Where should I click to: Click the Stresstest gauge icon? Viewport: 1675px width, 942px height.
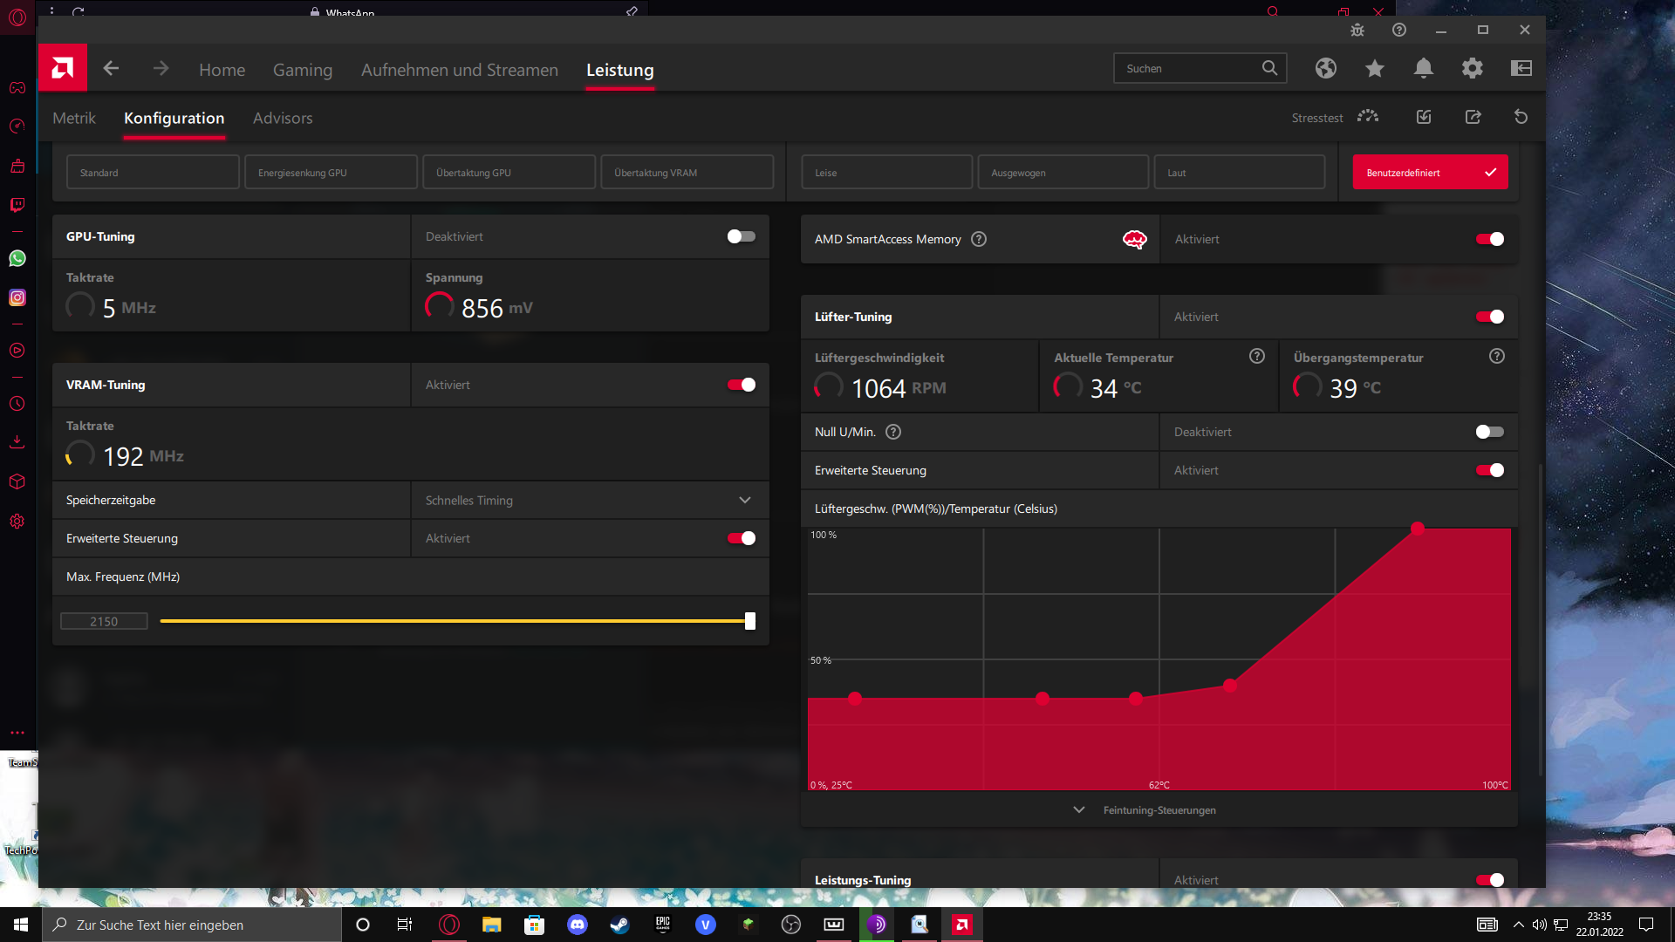click(x=1368, y=117)
